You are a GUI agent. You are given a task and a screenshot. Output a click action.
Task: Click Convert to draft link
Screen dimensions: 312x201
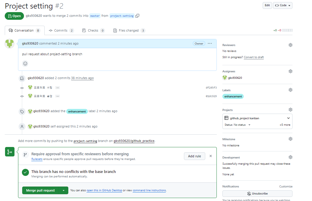(x=254, y=57)
